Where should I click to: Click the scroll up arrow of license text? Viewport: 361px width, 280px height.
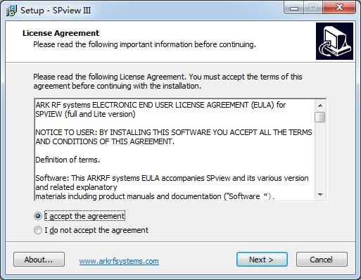[320, 106]
